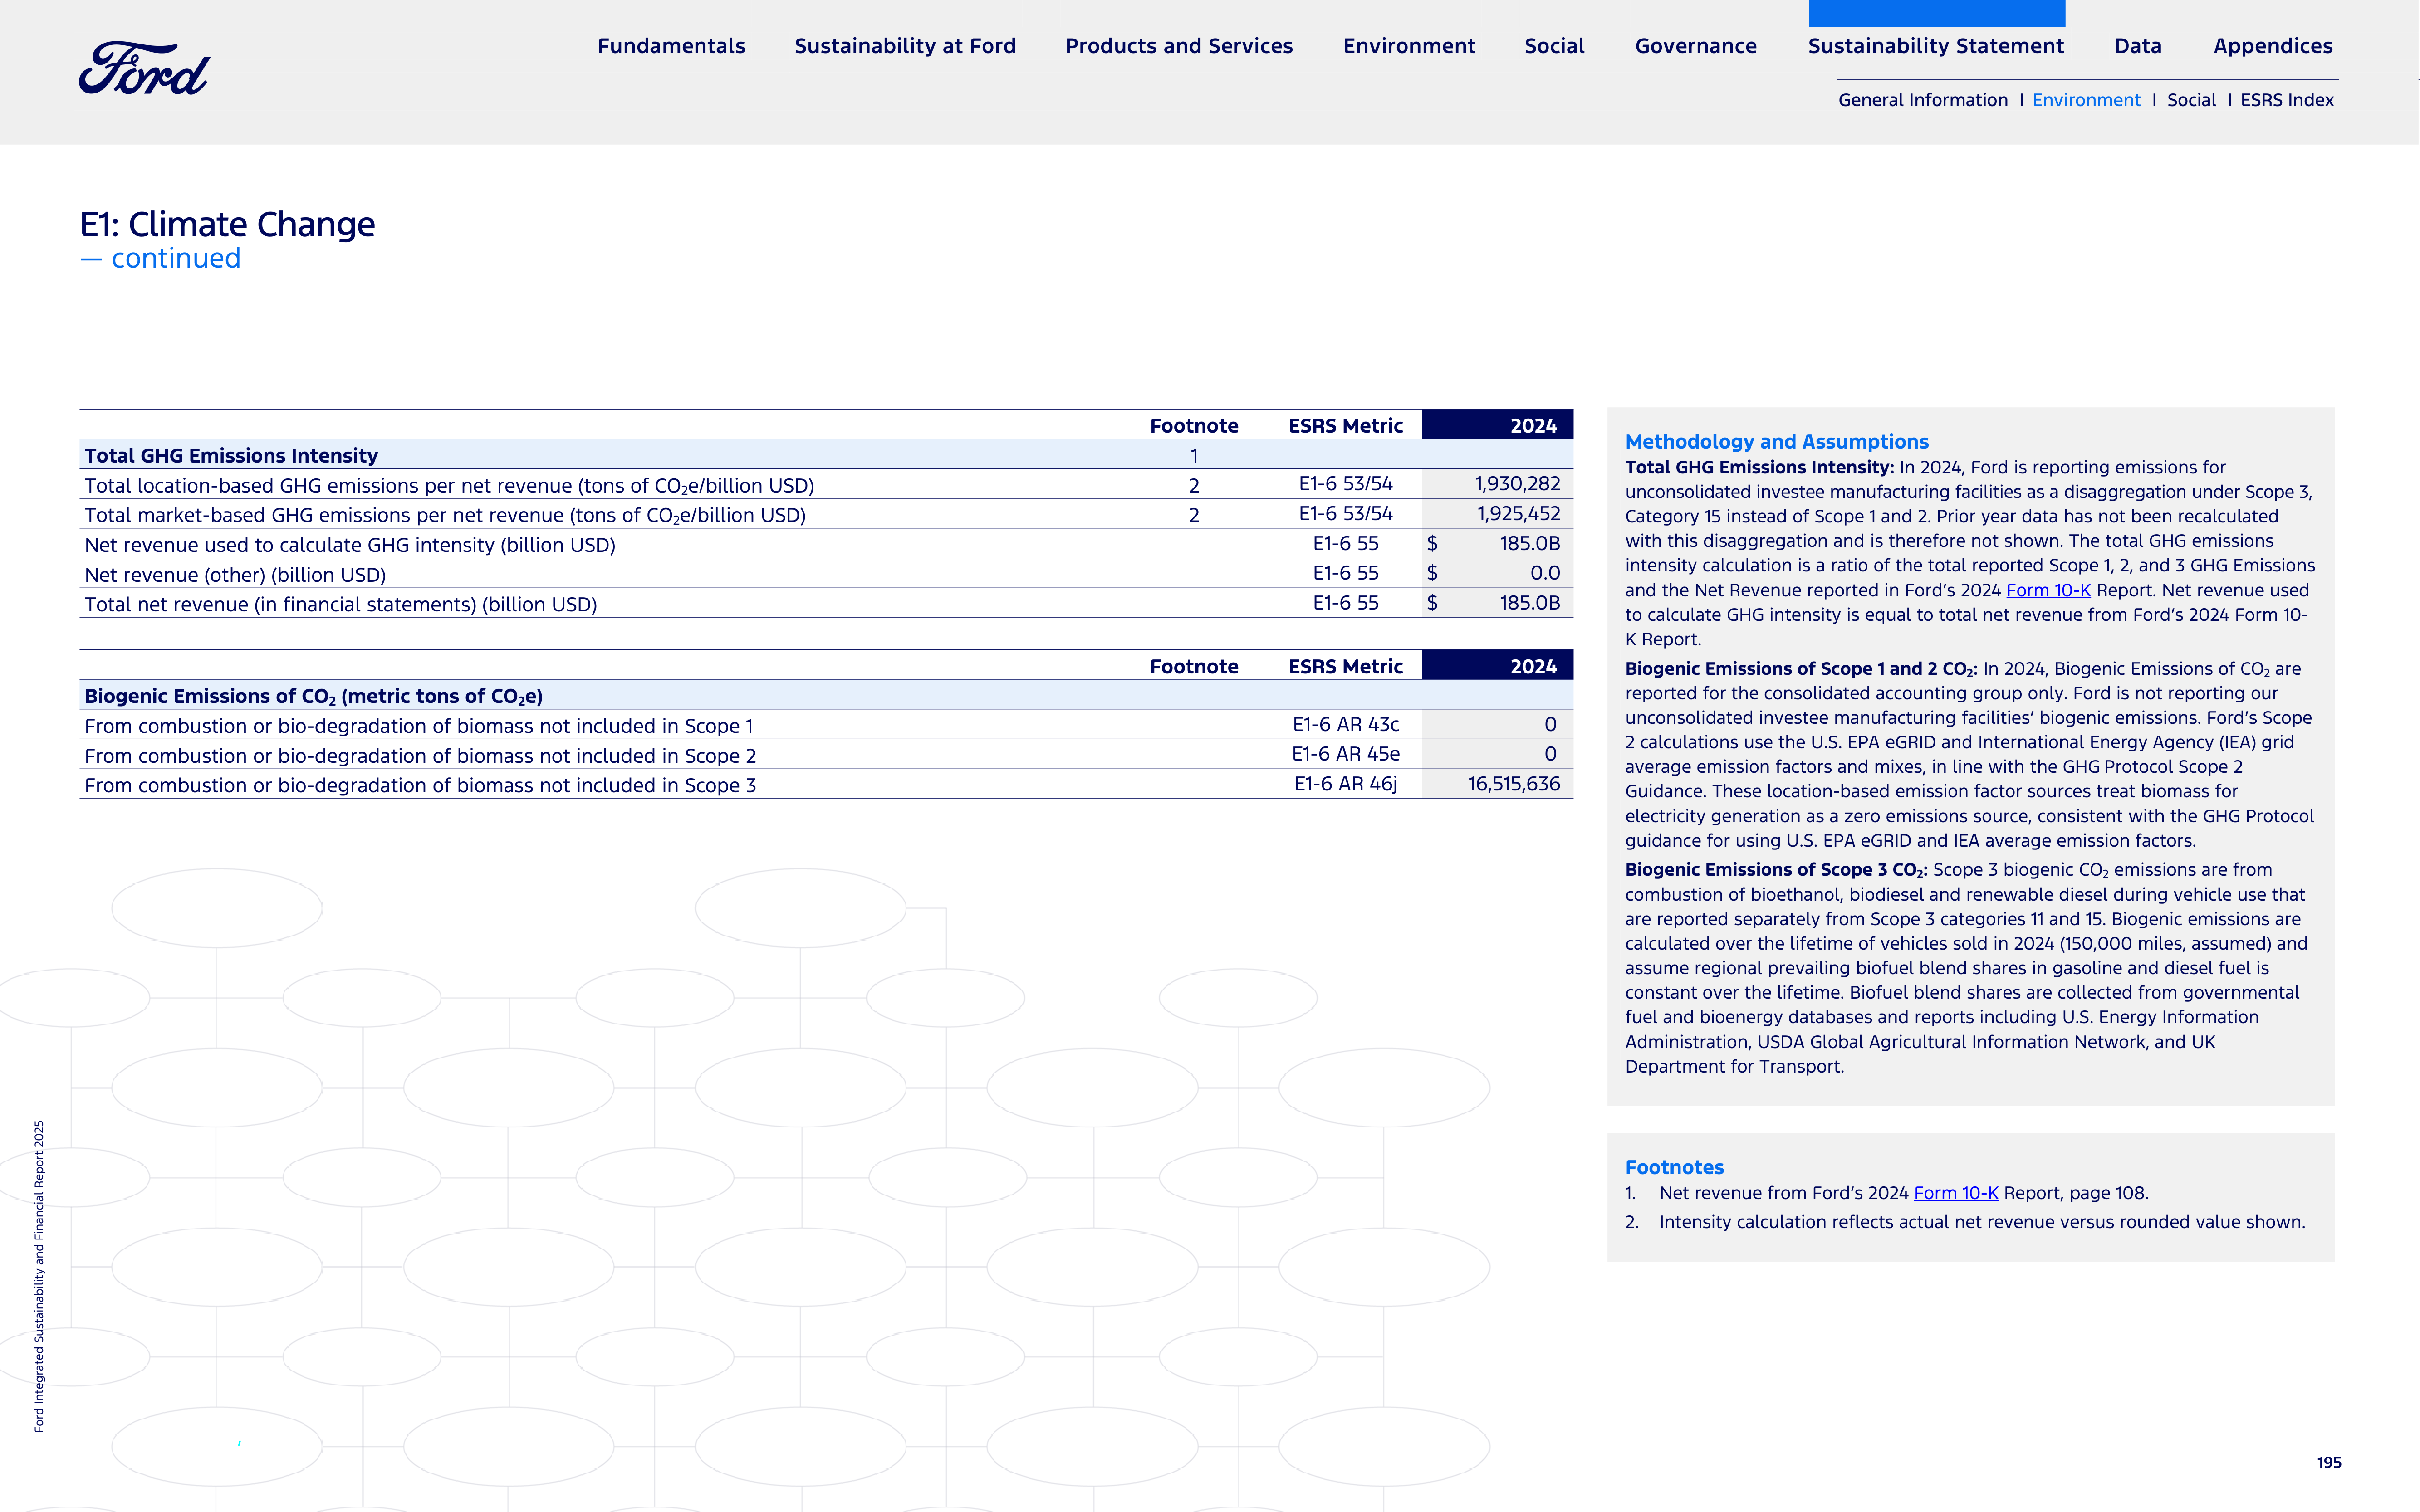Open the Governance navigation tab
The height and width of the screenshot is (1512, 2420).
pyautogui.click(x=1696, y=46)
